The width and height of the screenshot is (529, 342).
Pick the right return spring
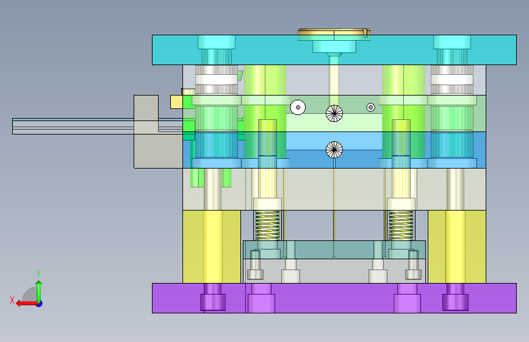point(401,225)
